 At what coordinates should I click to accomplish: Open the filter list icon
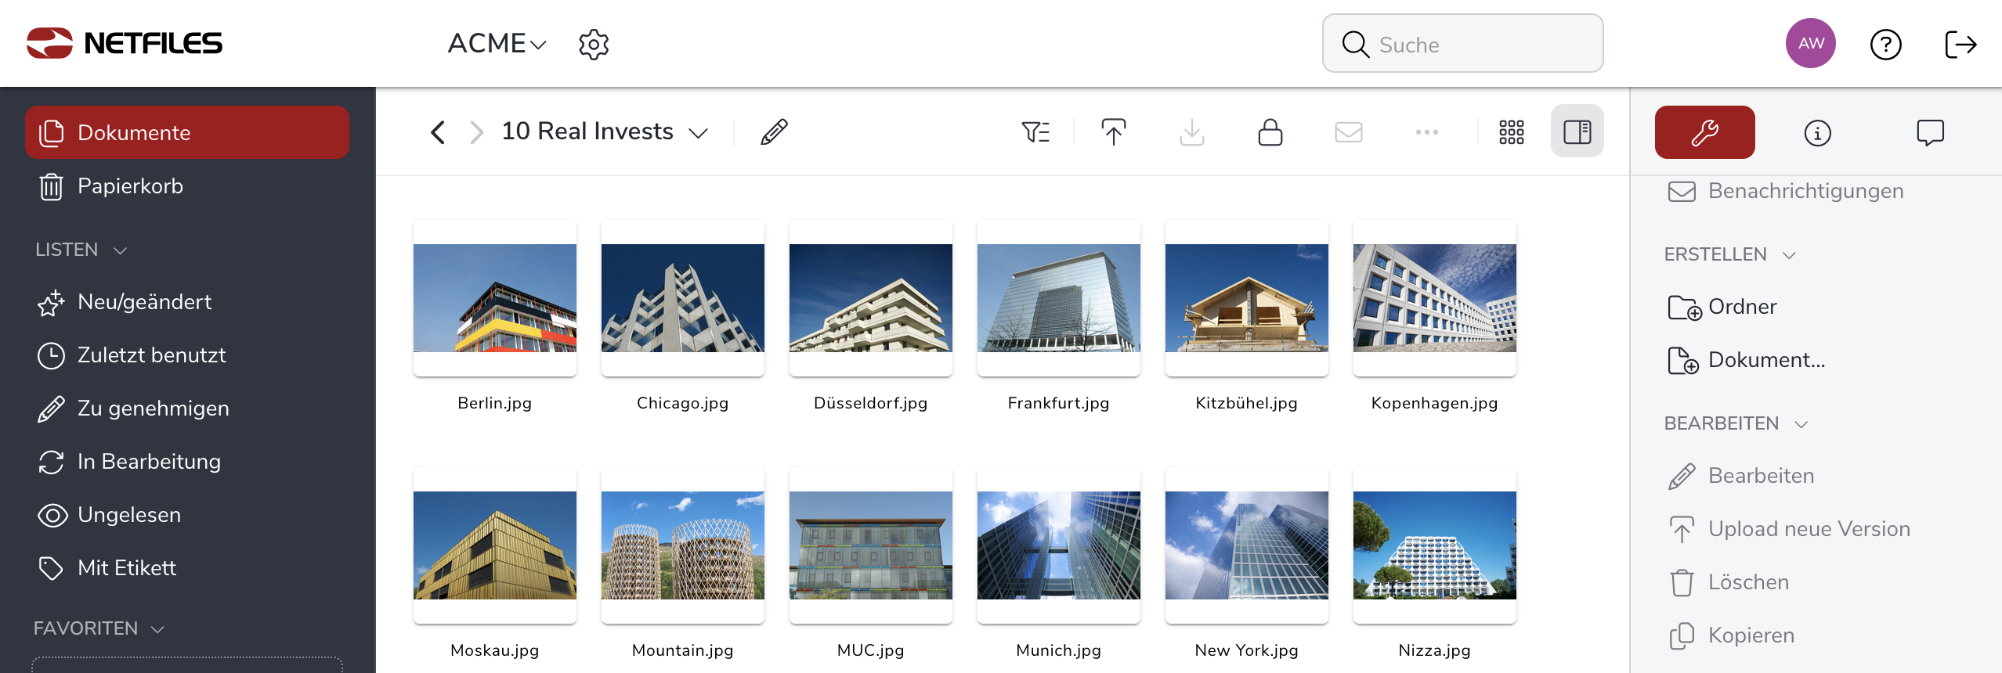[x=1035, y=131]
